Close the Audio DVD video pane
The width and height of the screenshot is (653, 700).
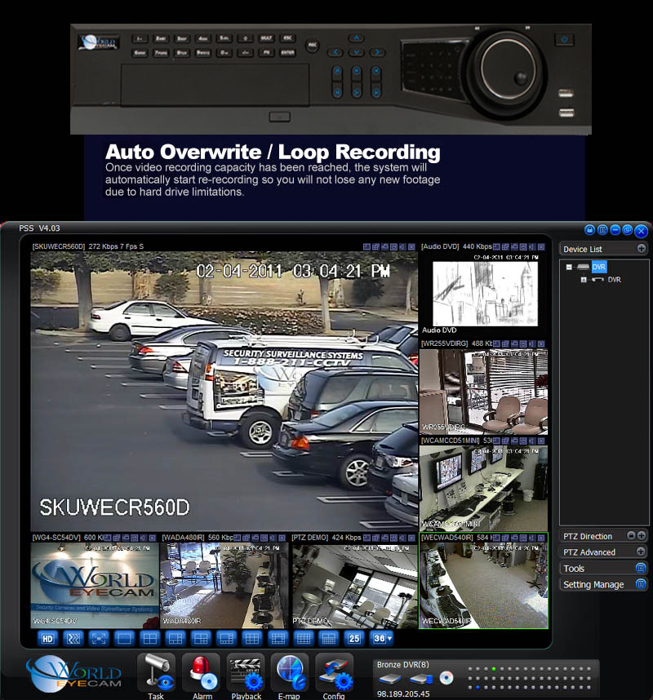point(541,246)
